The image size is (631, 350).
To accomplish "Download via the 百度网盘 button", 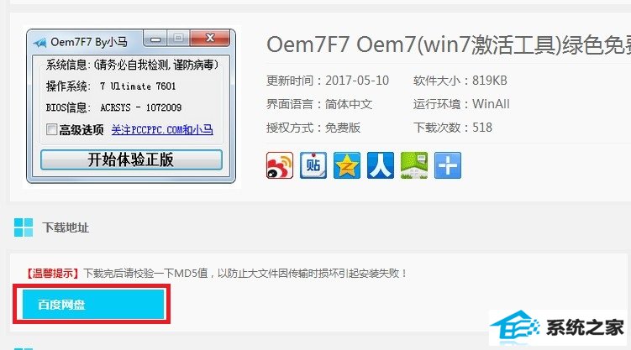I will point(93,304).
